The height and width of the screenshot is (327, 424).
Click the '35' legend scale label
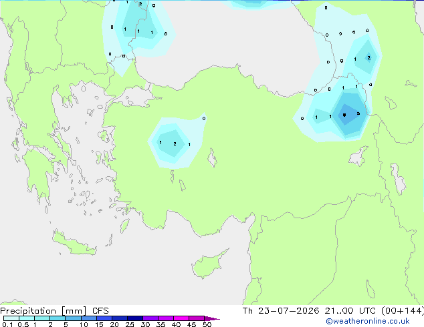161,324
